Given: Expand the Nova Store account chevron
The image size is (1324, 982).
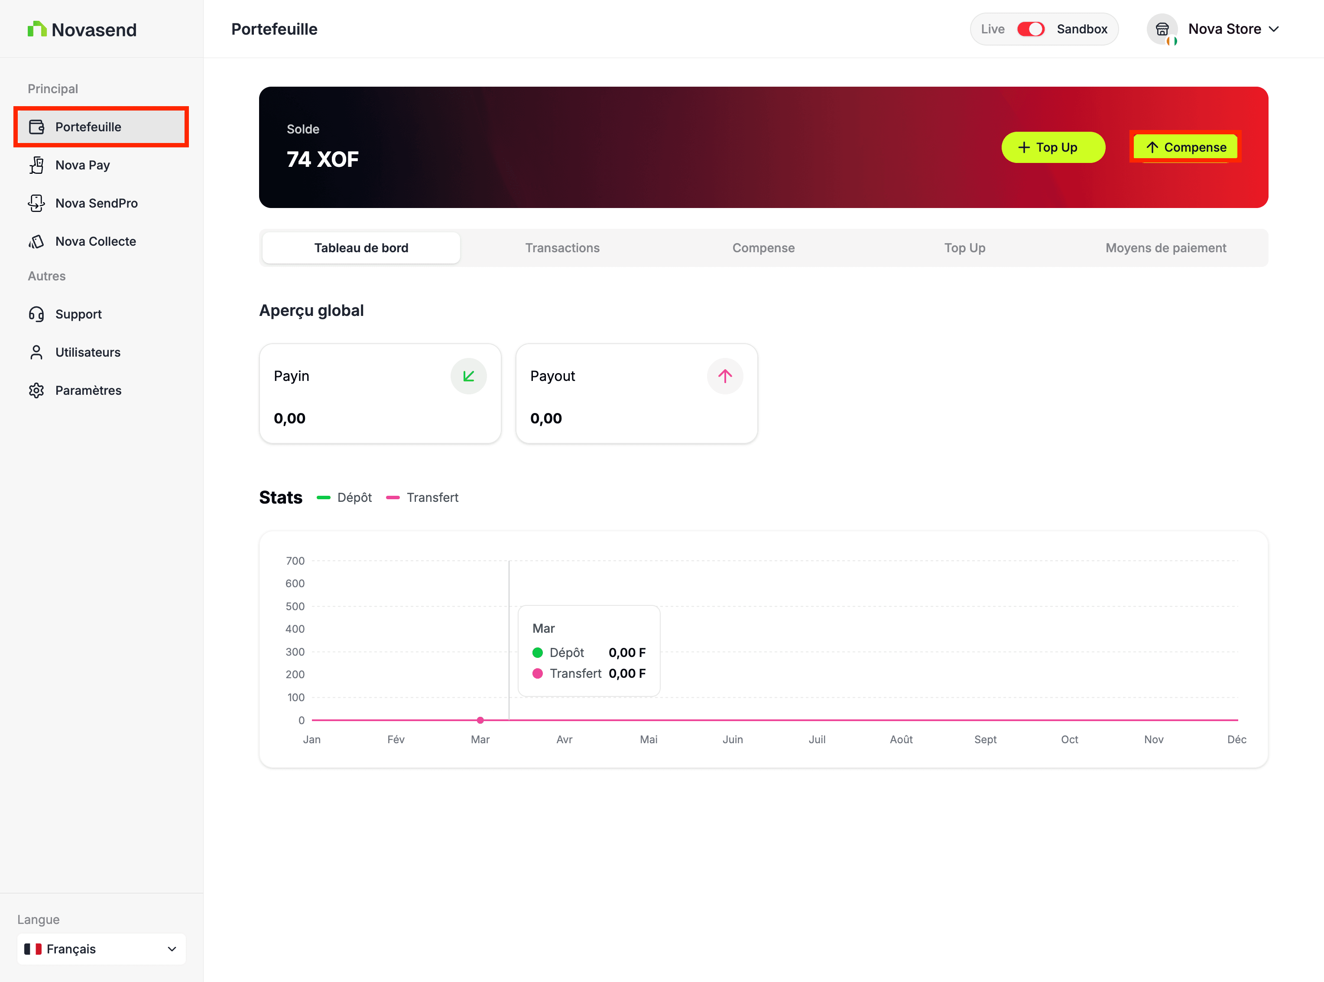Looking at the screenshot, I should coord(1274,29).
